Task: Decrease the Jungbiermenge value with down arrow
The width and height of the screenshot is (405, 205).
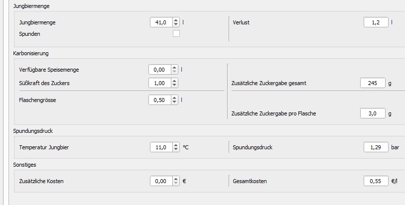Action: click(x=176, y=24)
